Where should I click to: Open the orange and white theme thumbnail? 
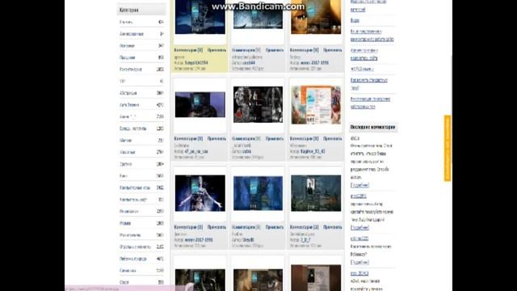316,105
